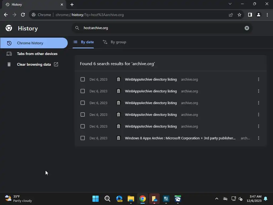Screen dimensions: 273x205
Task: Open a new tab with plus button
Action: (x=72, y=5)
